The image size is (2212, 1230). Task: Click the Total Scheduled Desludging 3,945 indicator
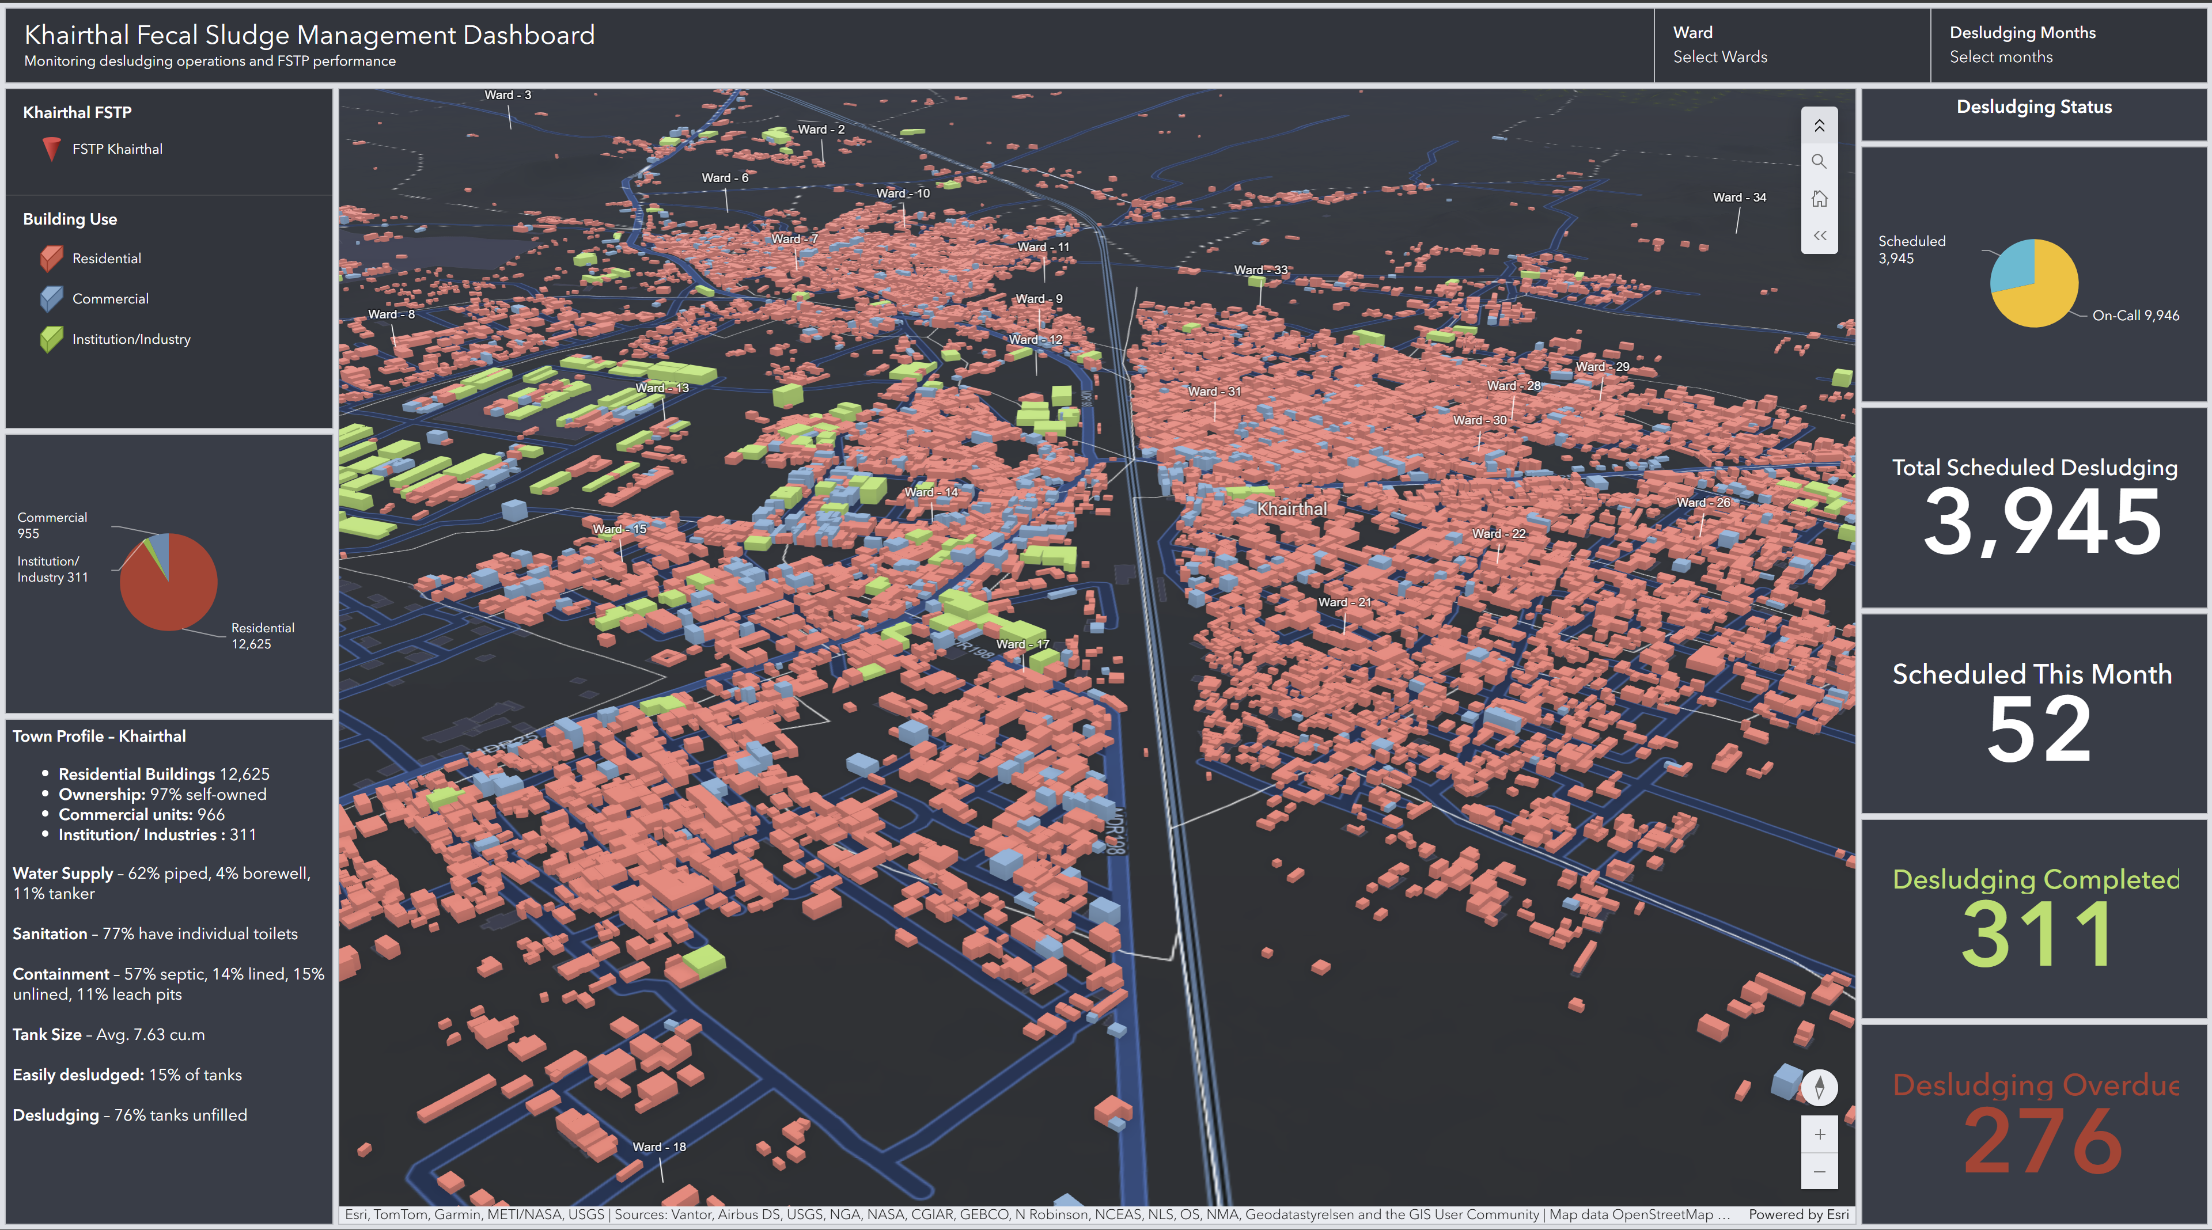click(2033, 508)
